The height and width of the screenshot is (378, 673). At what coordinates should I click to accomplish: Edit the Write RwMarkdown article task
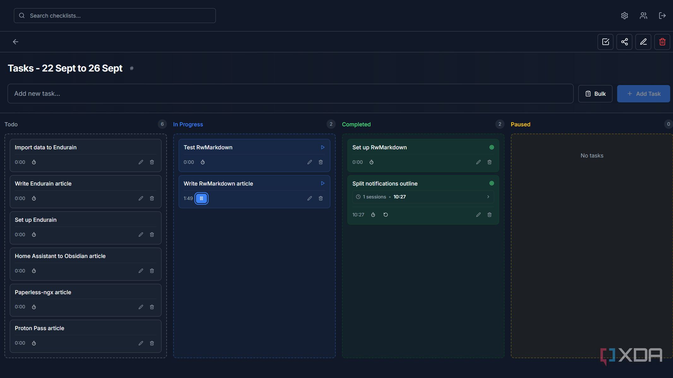click(310, 198)
